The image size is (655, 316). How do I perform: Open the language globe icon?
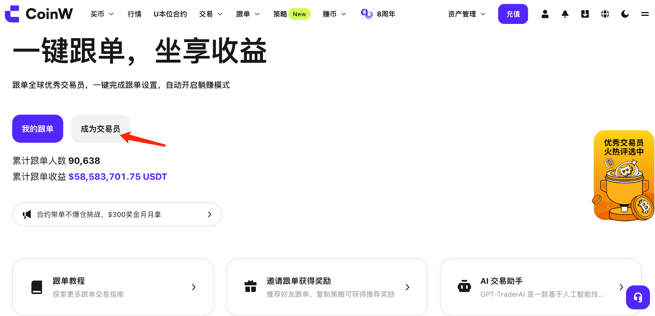point(605,14)
